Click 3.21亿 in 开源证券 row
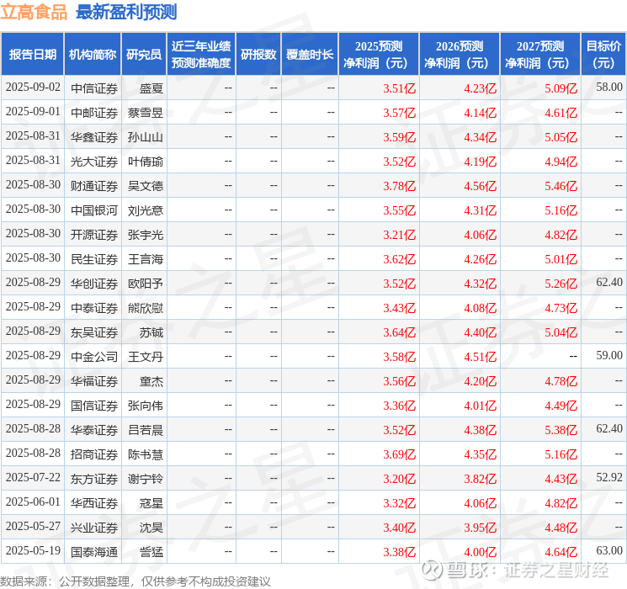Image resolution: width=627 pixels, height=589 pixels. 400,235
